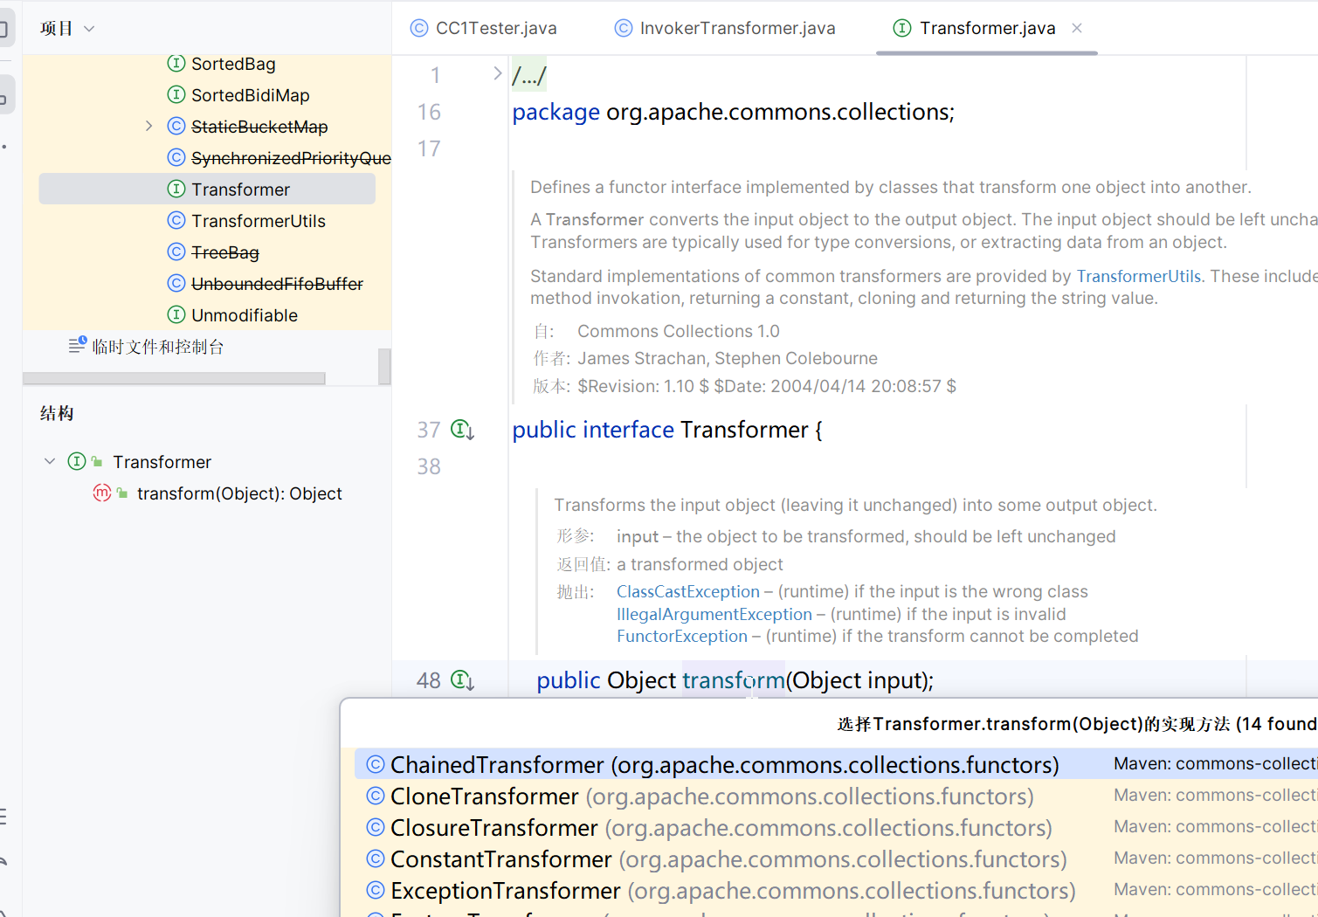
Task: Click the class icon of ChainedTransformer in popup
Action: (x=376, y=765)
